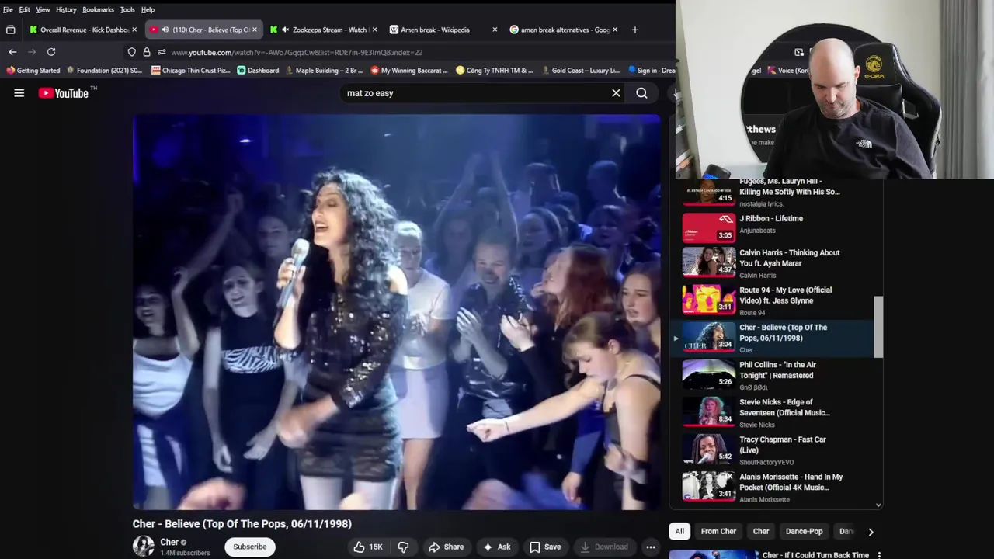Screen dimensions: 994x559
Task: Select the Cher filter chip
Action: pos(761,532)
